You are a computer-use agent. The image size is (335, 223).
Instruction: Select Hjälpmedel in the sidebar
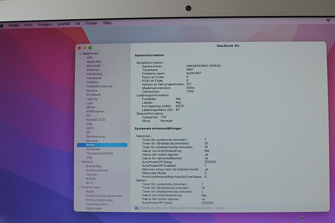(94, 208)
